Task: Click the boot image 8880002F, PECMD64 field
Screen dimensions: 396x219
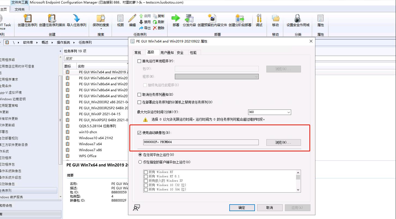Action: click(x=201, y=142)
